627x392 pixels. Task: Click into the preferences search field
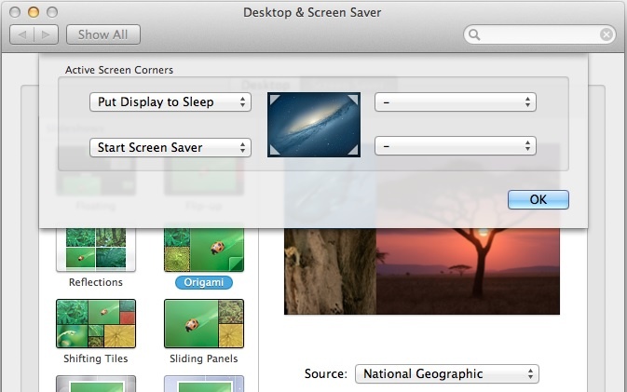(539, 34)
